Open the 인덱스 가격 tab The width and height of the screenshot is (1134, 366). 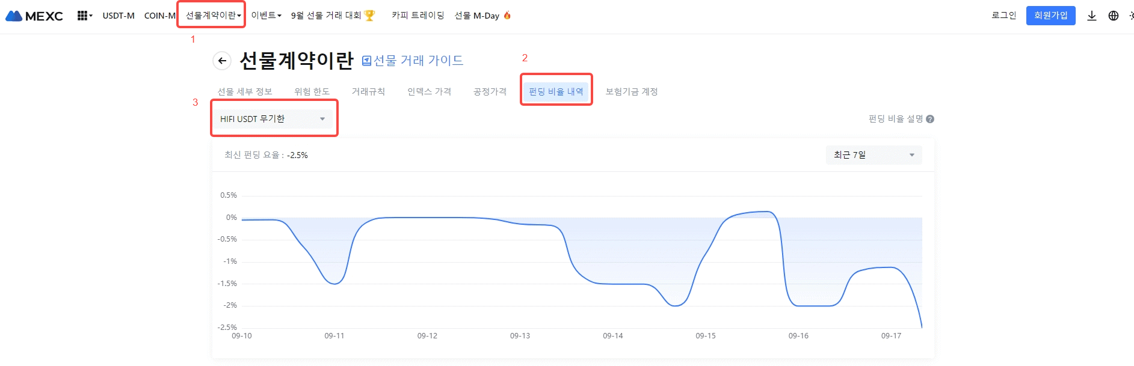[x=429, y=92]
